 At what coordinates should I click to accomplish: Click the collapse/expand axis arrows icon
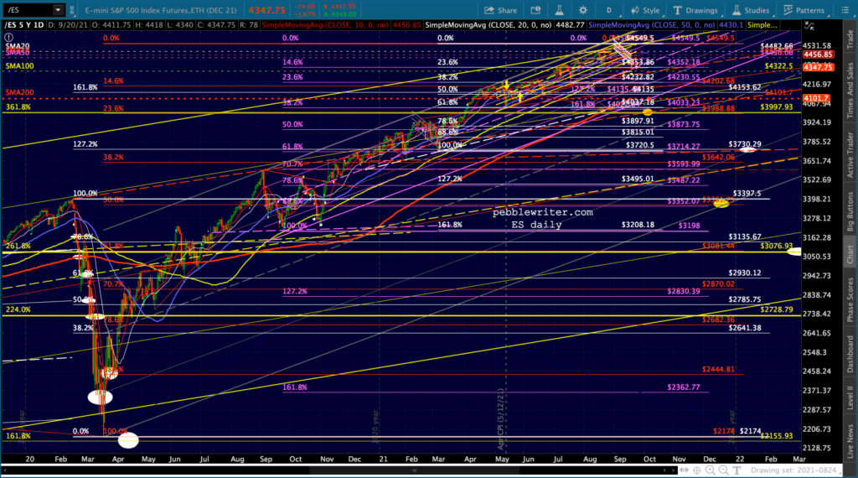tap(809, 26)
